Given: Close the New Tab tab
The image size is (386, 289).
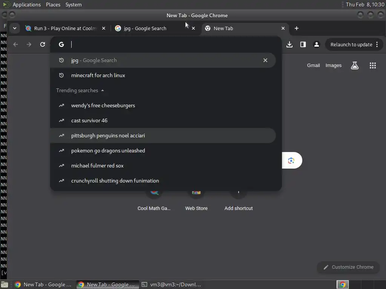Looking at the screenshot, I should 283,28.
